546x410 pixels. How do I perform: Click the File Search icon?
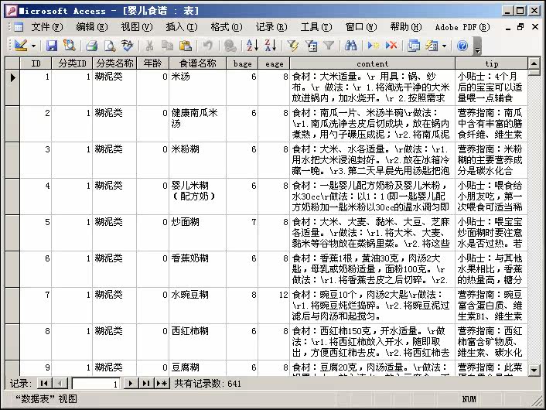(69, 46)
